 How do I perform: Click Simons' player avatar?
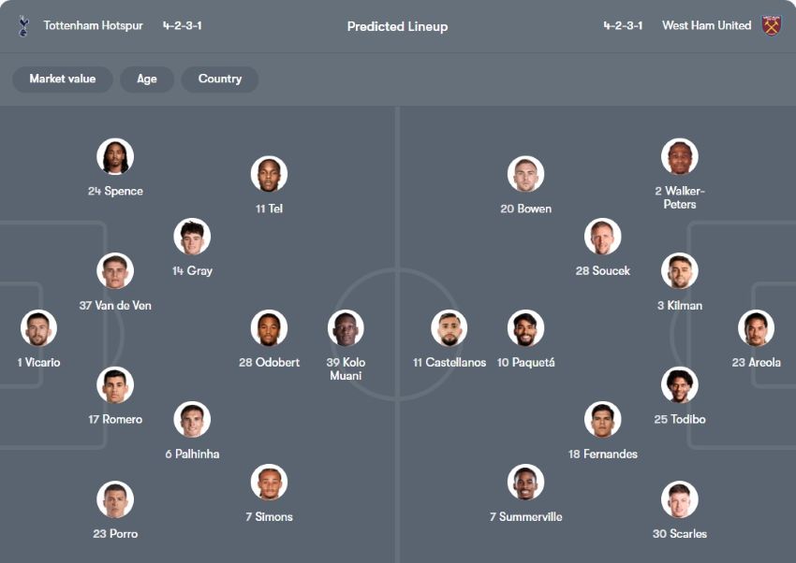click(x=269, y=483)
